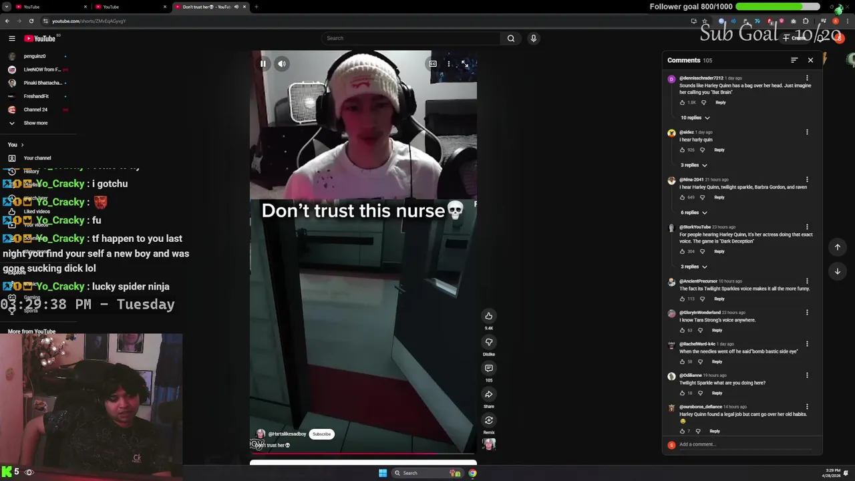The width and height of the screenshot is (855, 481).
Task: Click the Add a comment field
Action: (747, 445)
